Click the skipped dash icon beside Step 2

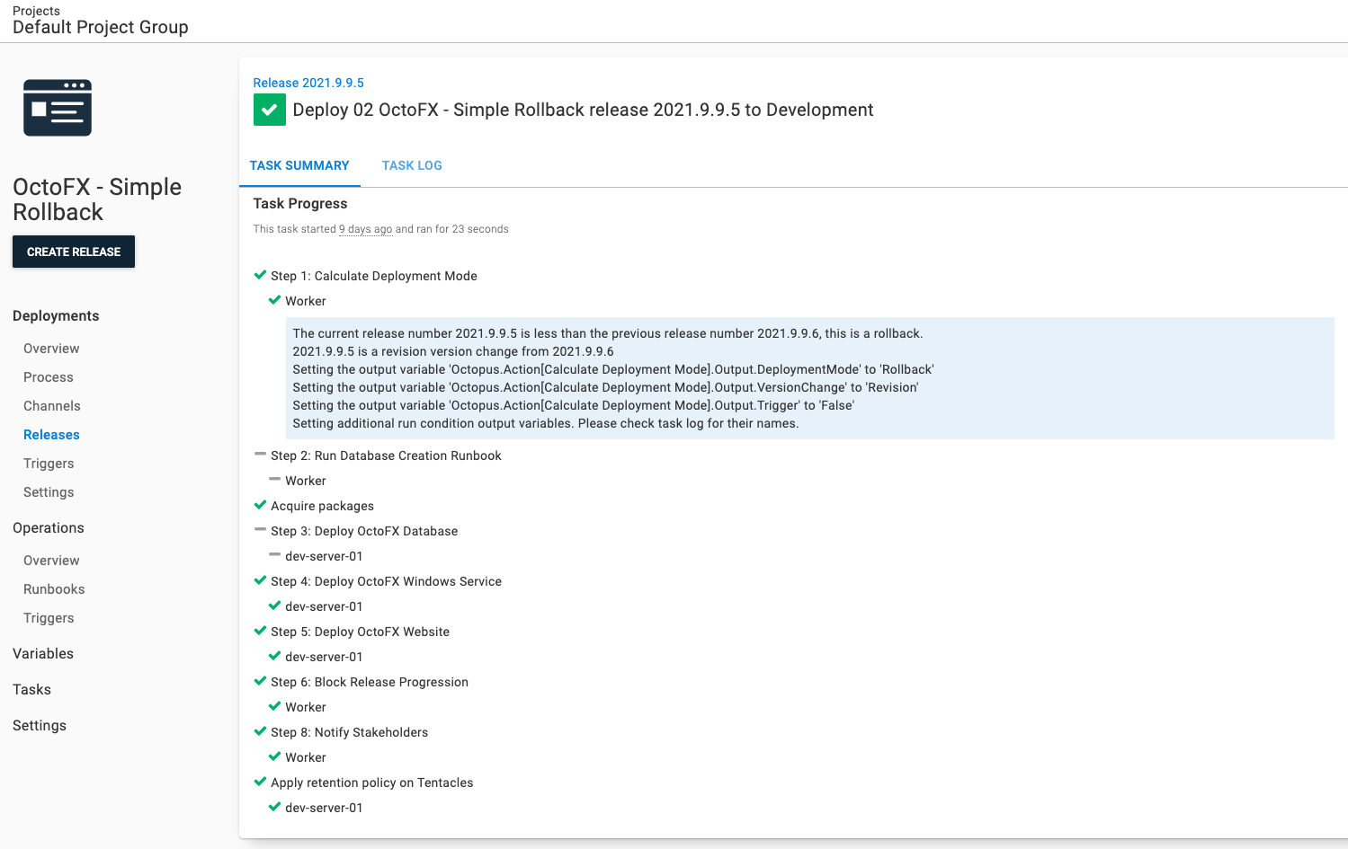[261, 455]
